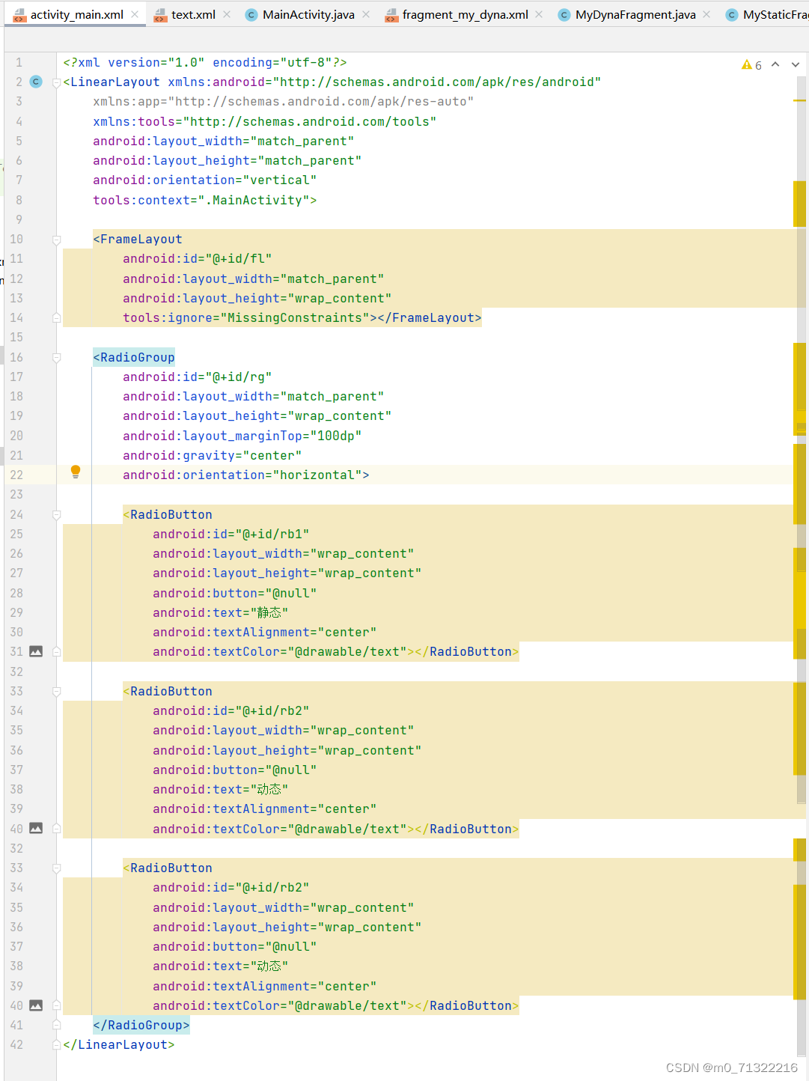
Task: Click the layout icon on fragment_my_dyna.xml tab
Action: pos(391,13)
